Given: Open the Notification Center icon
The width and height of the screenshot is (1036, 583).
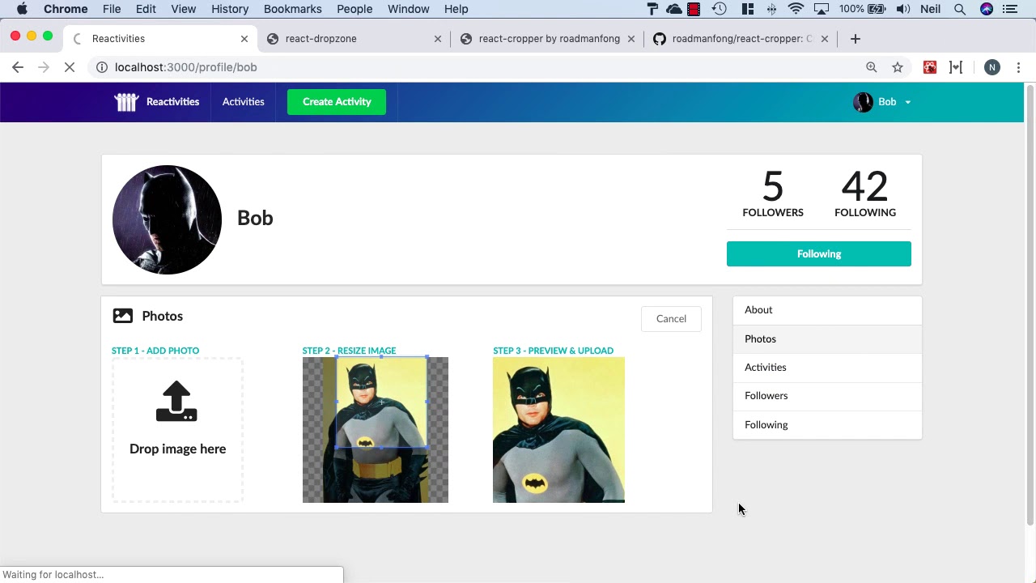Looking at the screenshot, I should (x=1010, y=9).
